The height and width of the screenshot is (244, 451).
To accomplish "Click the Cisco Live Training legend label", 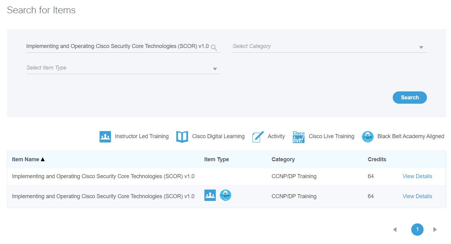I will point(331,136).
